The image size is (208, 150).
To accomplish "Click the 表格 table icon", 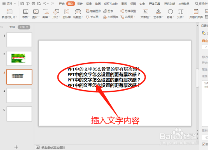I will (26, 12).
